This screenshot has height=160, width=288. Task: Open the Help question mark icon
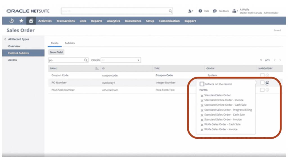[x=200, y=11]
